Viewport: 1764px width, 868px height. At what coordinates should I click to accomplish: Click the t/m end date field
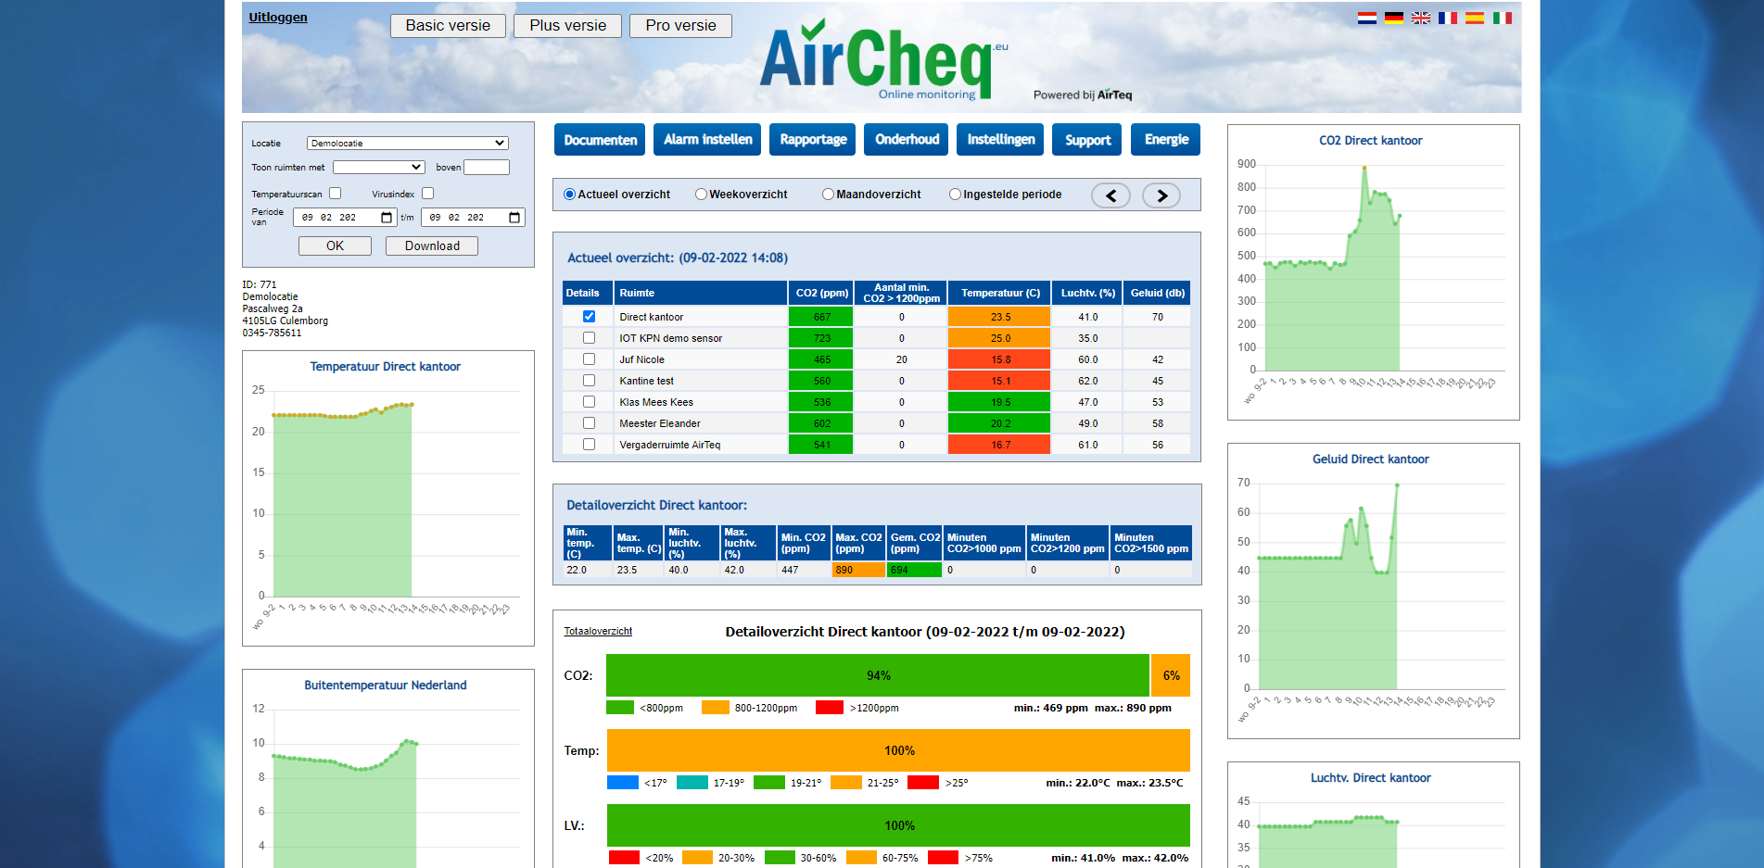tap(473, 218)
